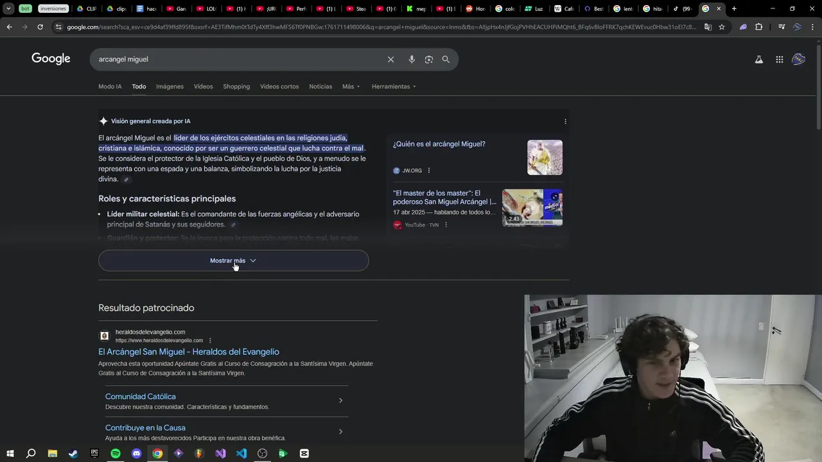Open Search Labs flask icon
The width and height of the screenshot is (822, 462).
click(758, 60)
